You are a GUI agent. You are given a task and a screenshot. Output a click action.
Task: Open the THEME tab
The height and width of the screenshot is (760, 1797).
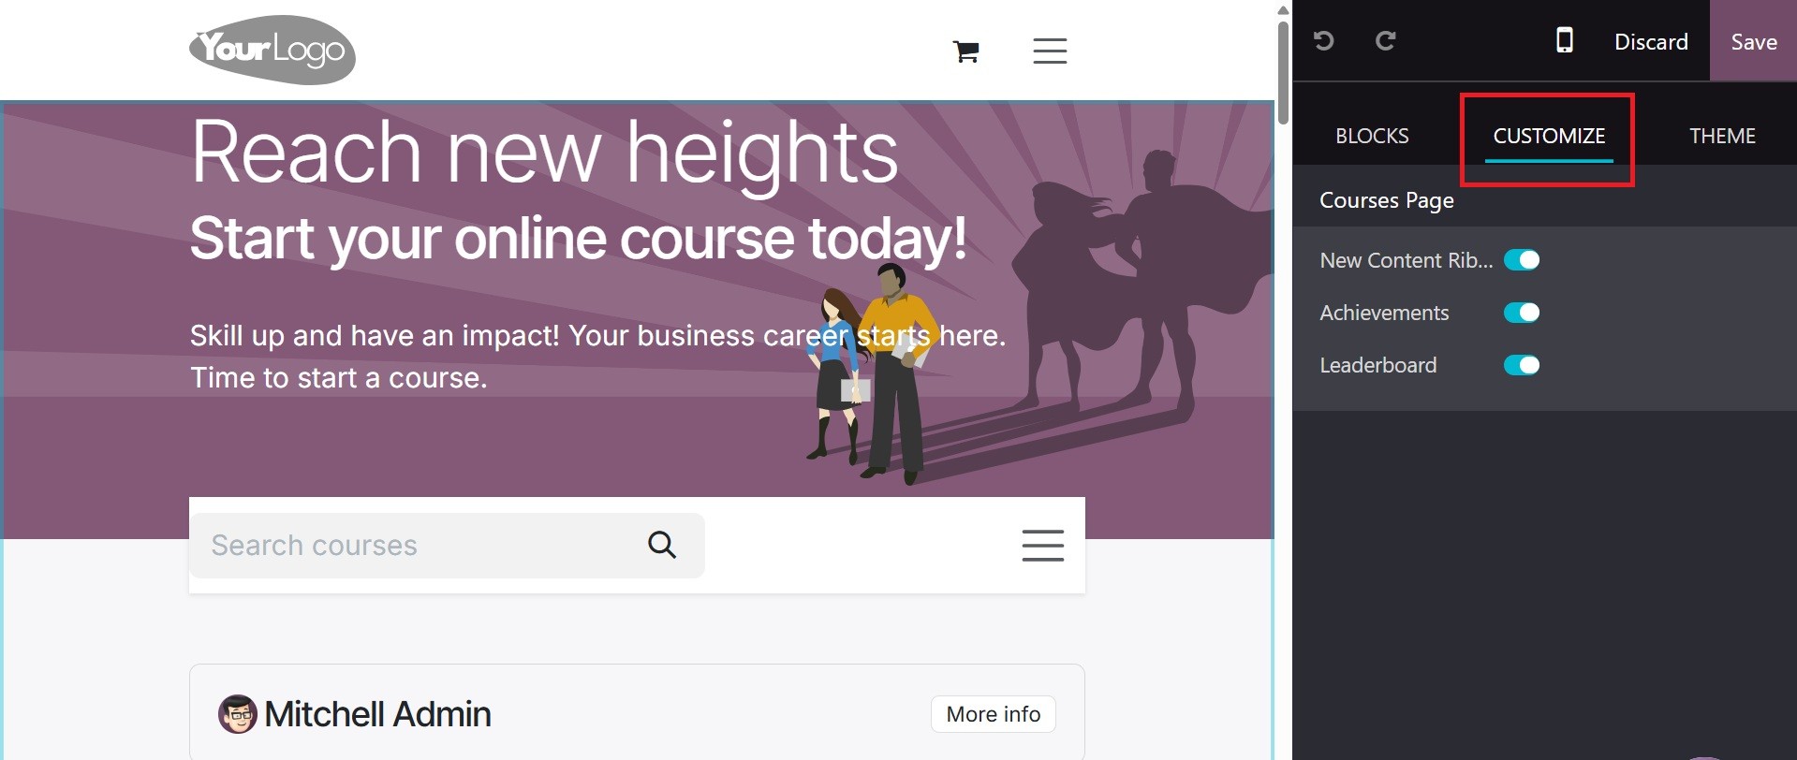pyautogui.click(x=1722, y=136)
